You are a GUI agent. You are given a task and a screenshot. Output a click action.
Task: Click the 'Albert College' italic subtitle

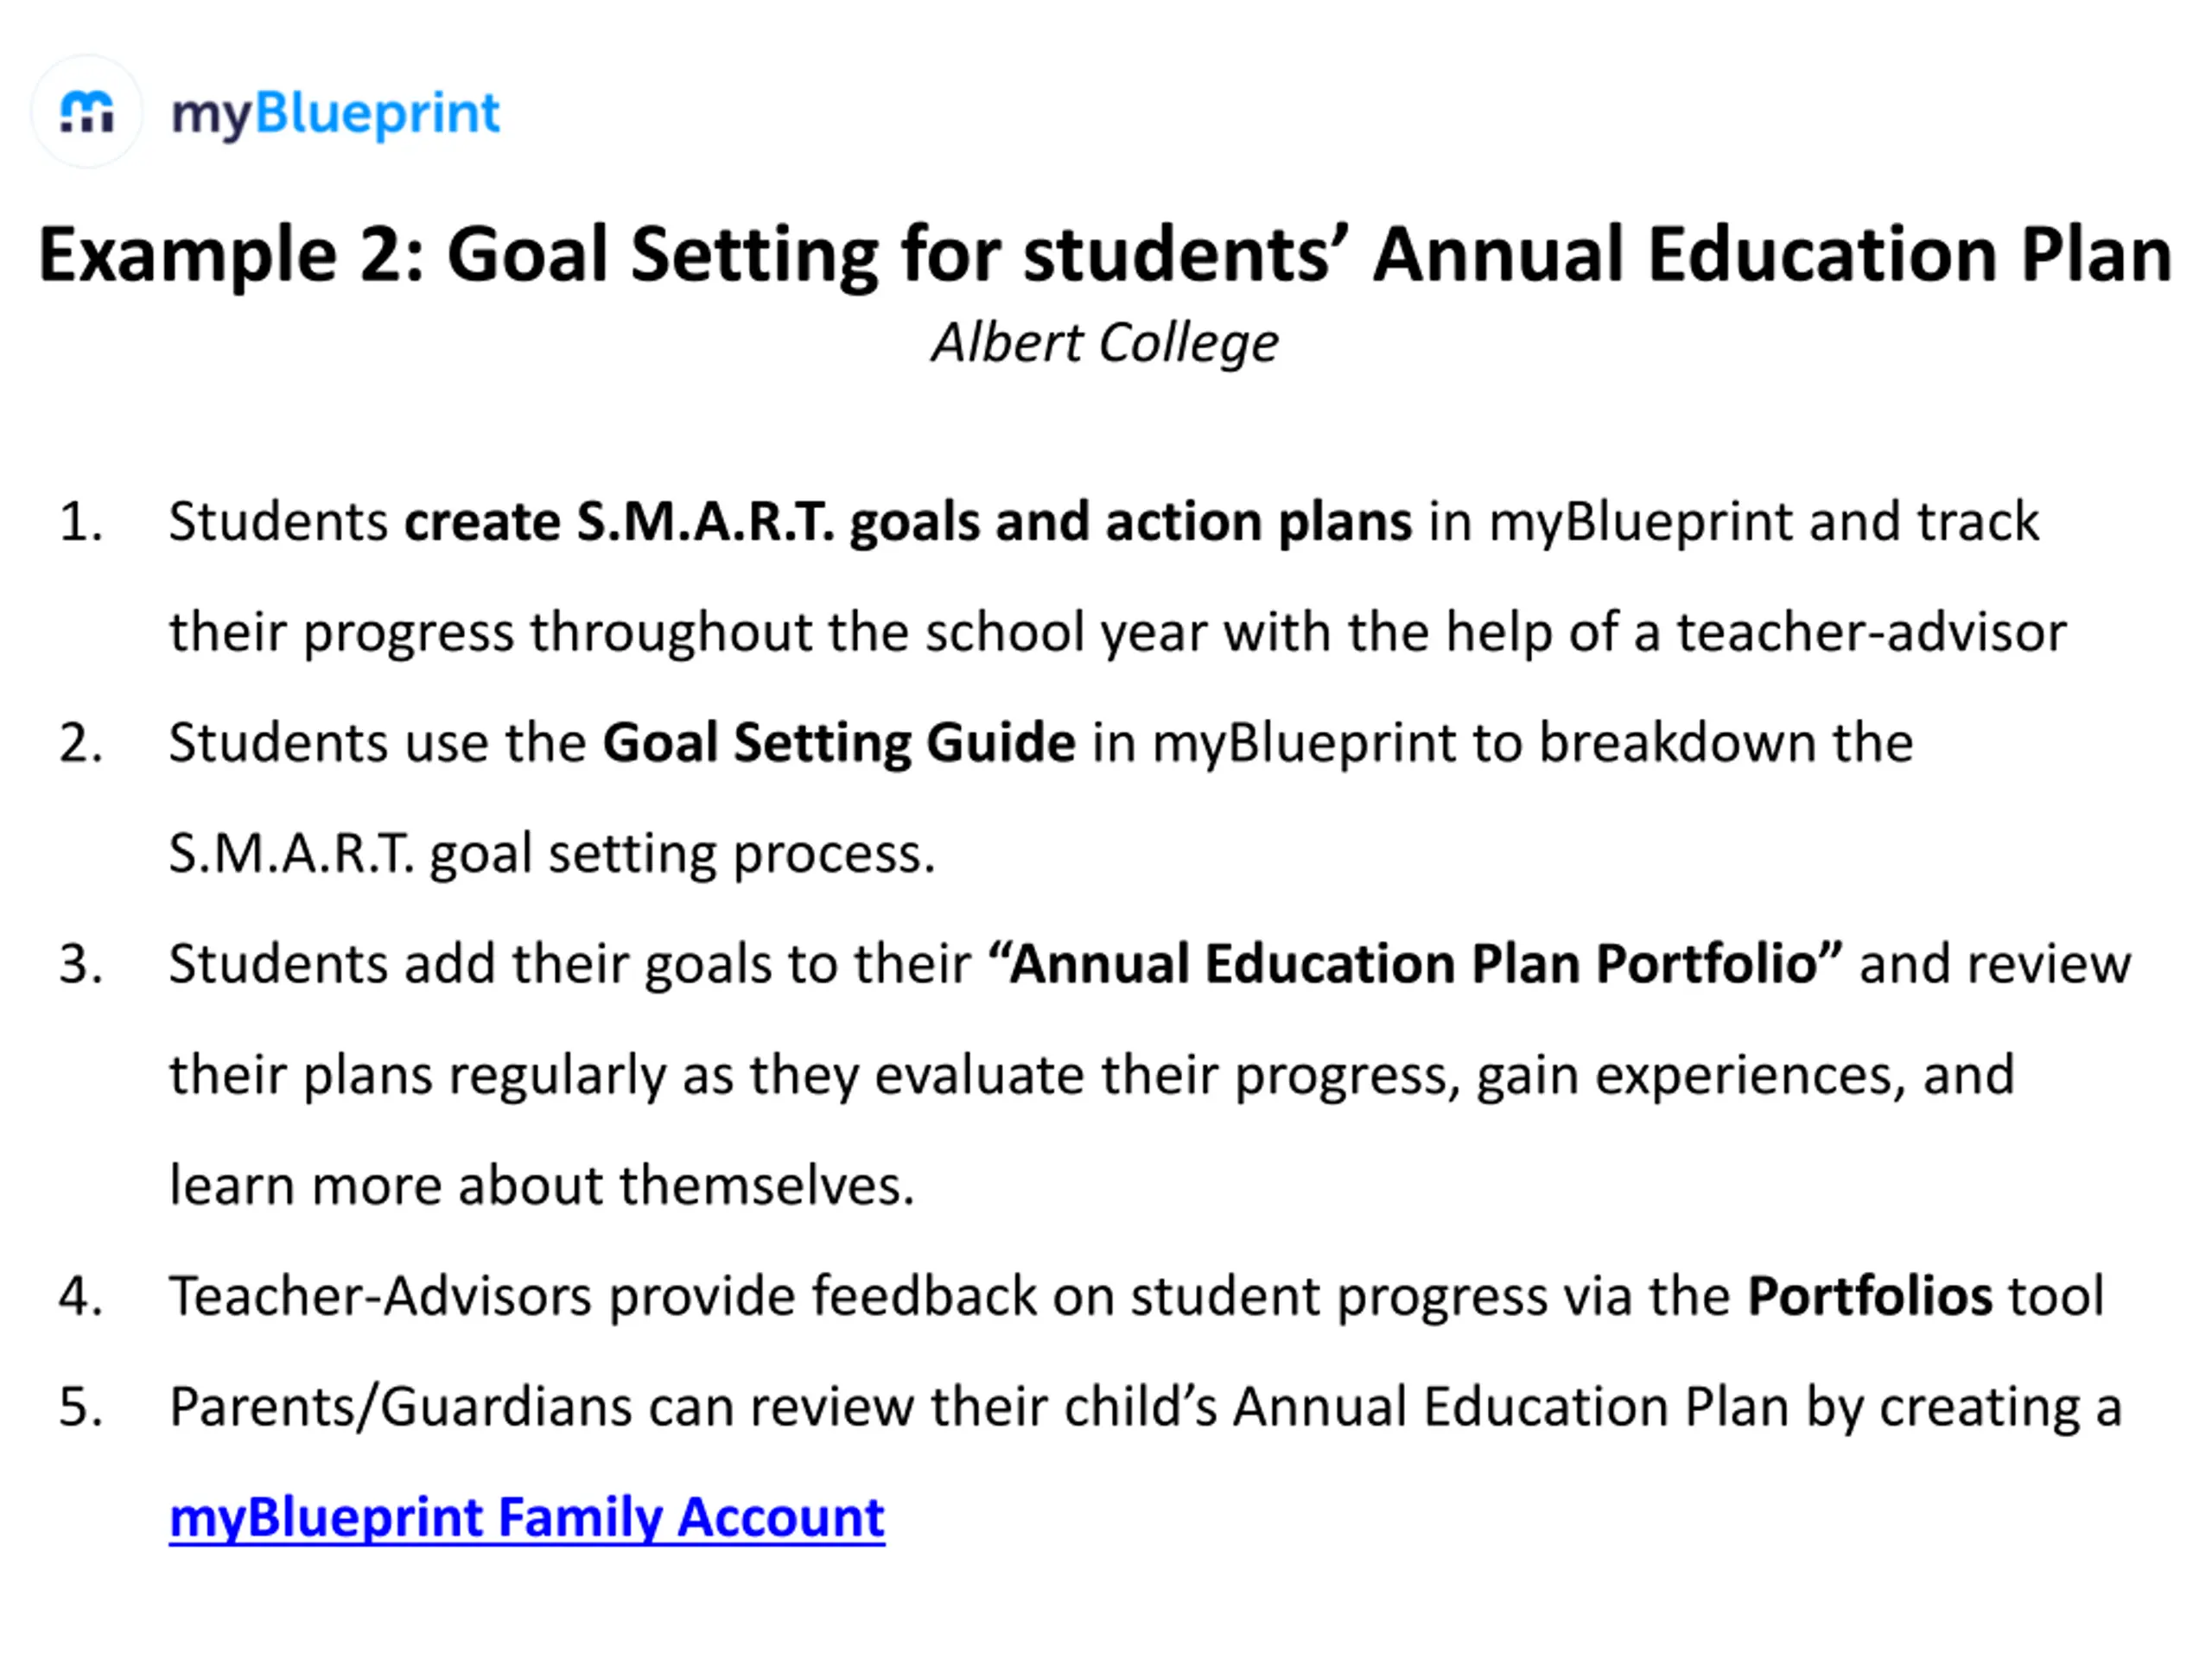coord(1104,343)
